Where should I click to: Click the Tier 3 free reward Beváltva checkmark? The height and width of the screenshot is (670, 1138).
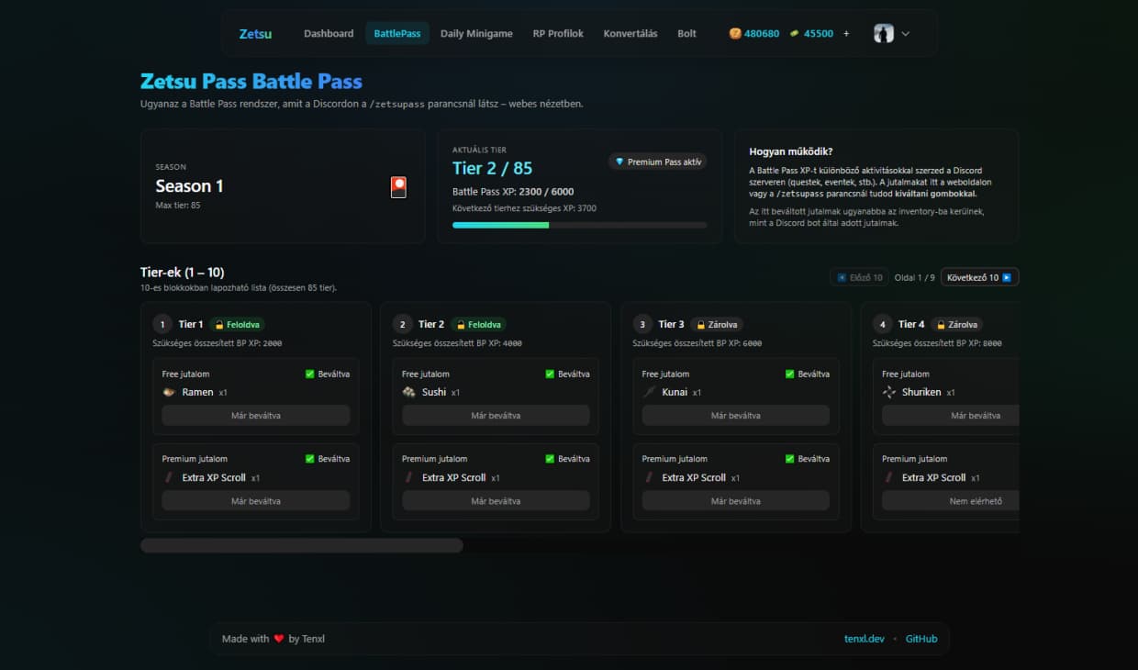coord(790,374)
